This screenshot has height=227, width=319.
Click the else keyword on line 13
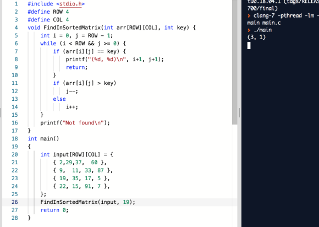59,99
